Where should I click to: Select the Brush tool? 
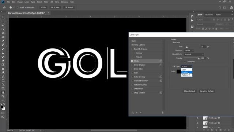click(x=3, y=49)
